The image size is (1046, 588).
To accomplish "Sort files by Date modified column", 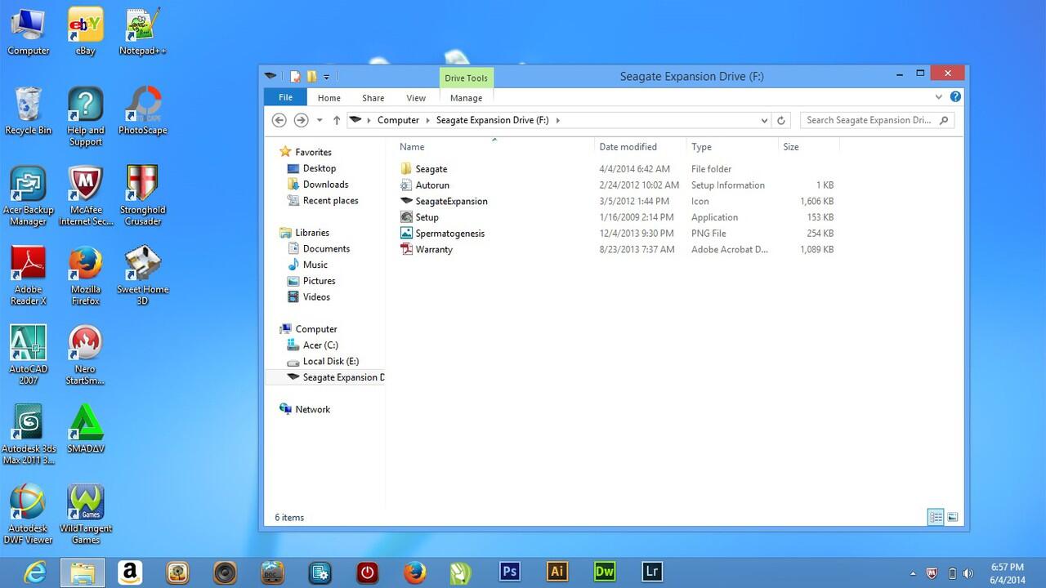I will 628,147.
